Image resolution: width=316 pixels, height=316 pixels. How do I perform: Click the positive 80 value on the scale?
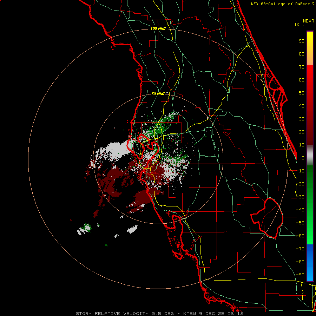302,54
